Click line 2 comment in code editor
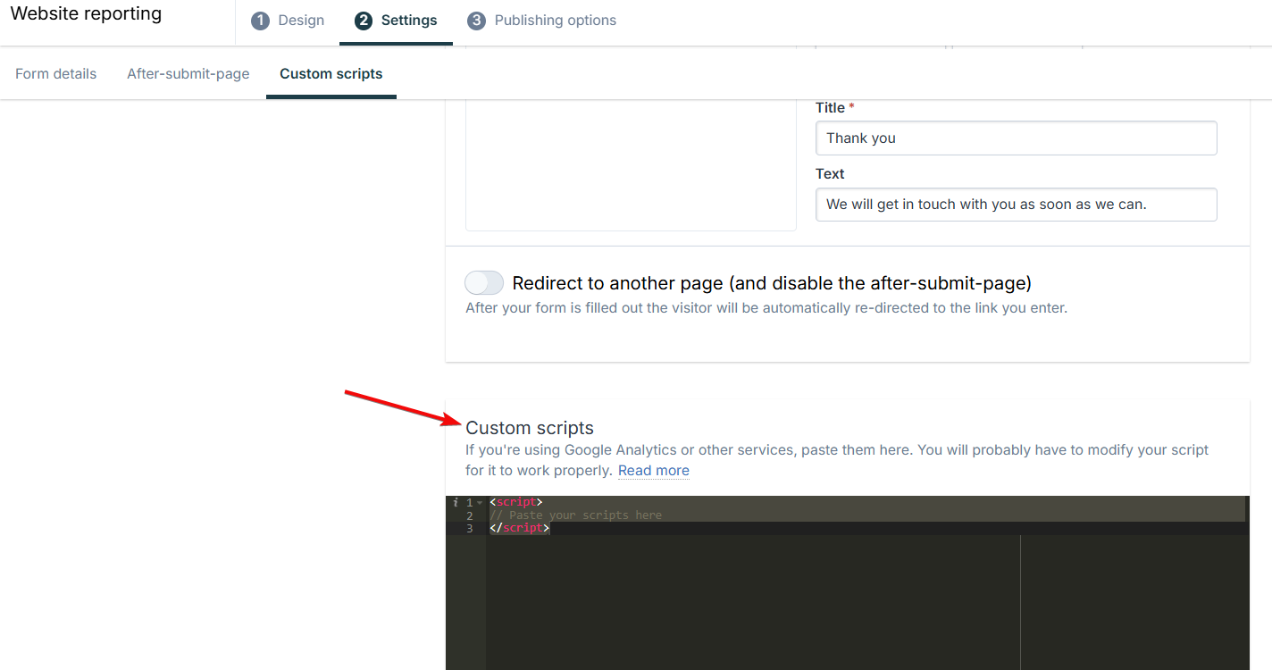 tap(575, 515)
